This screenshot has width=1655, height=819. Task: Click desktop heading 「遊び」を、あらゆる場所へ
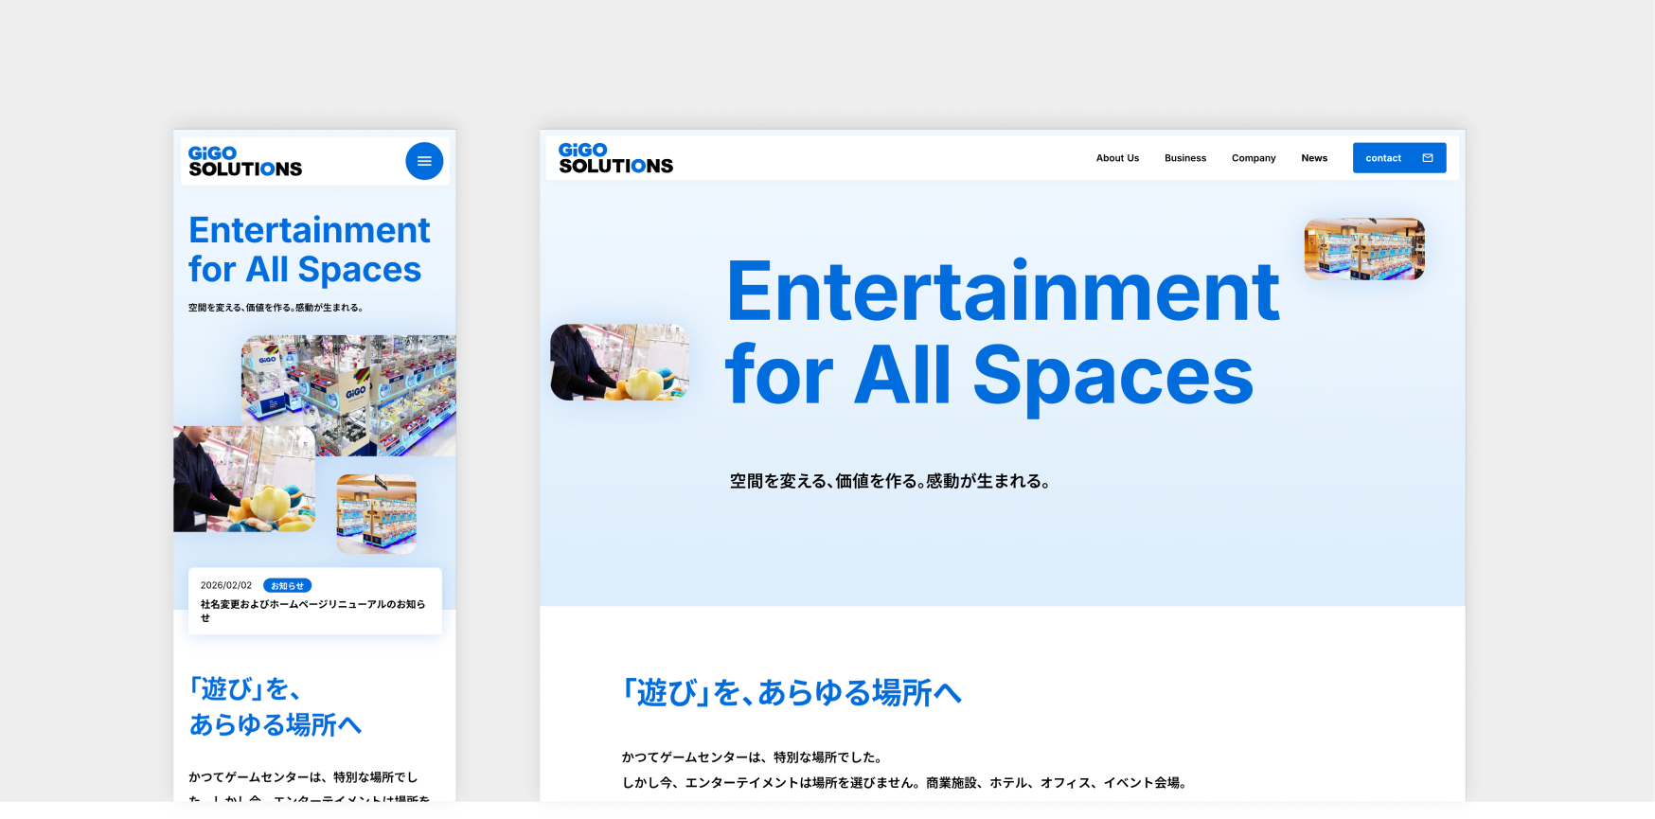click(792, 693)
